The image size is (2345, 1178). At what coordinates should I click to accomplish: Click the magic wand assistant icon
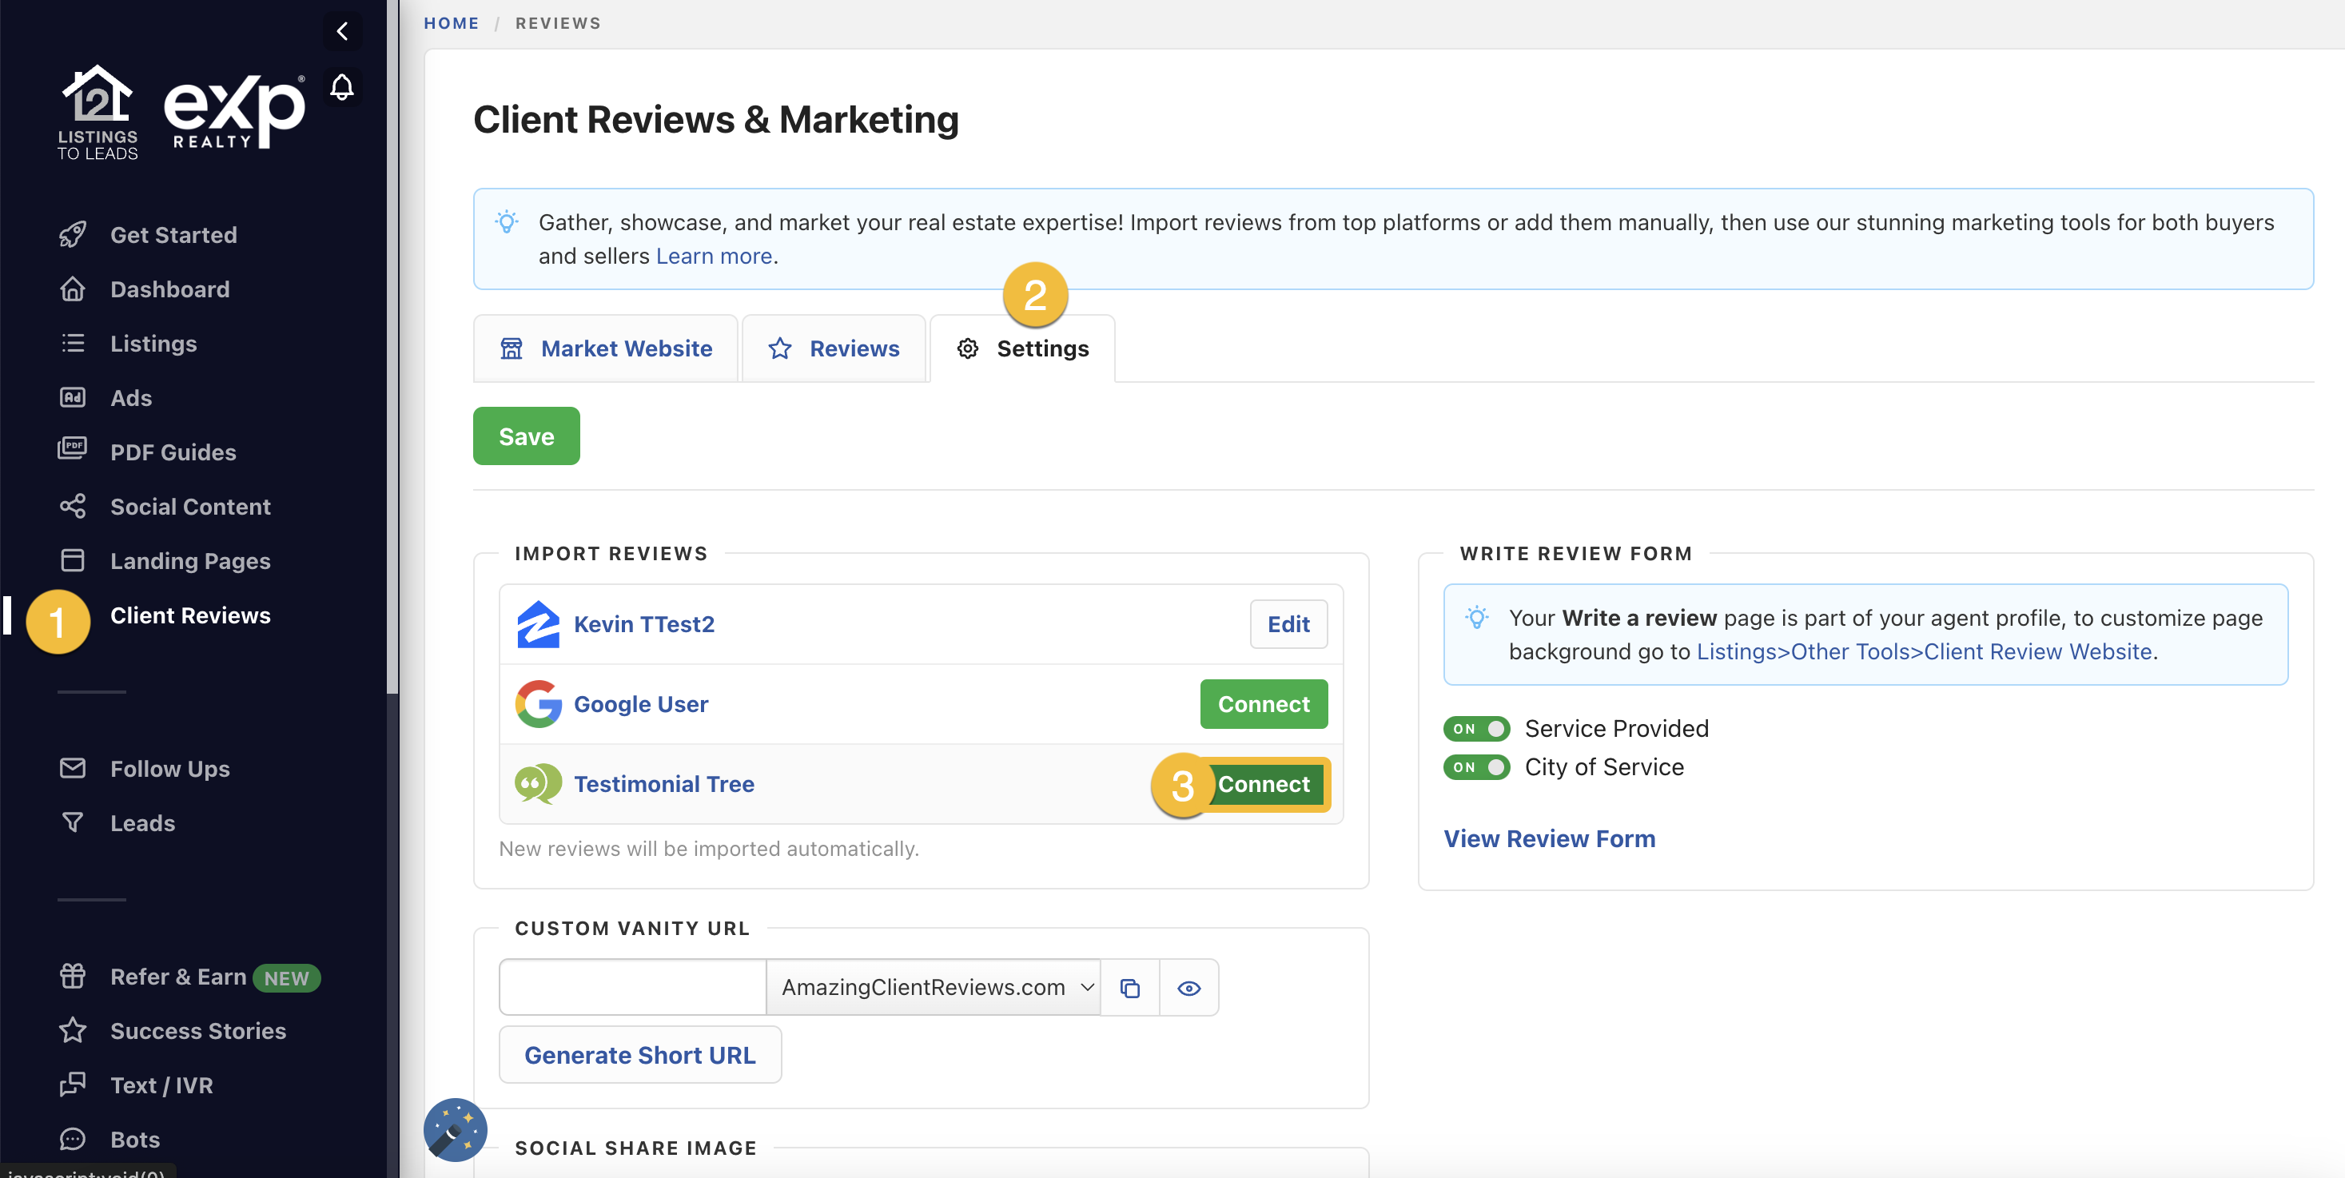click(x=455, y=1130)
